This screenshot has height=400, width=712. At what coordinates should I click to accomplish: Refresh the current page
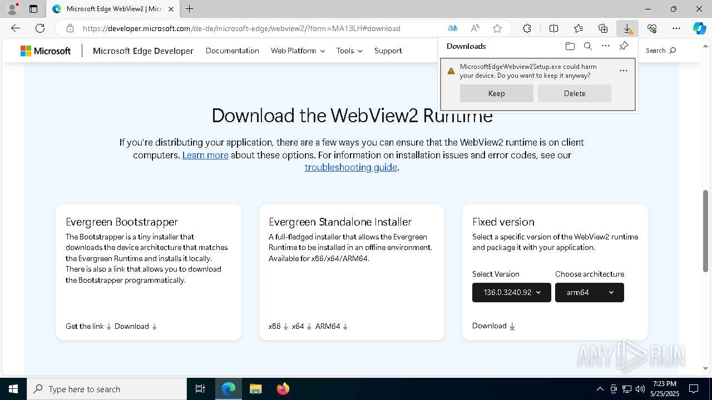click(40, 28)
